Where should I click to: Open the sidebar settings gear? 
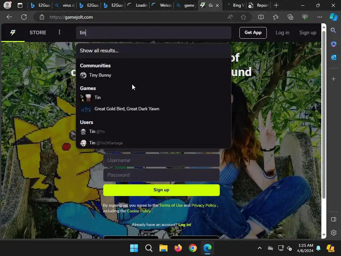pyautogui.click(x=333, y=233)
